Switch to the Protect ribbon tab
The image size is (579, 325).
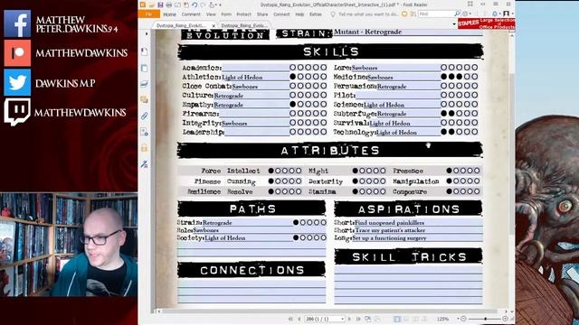(x=243, y=14)
